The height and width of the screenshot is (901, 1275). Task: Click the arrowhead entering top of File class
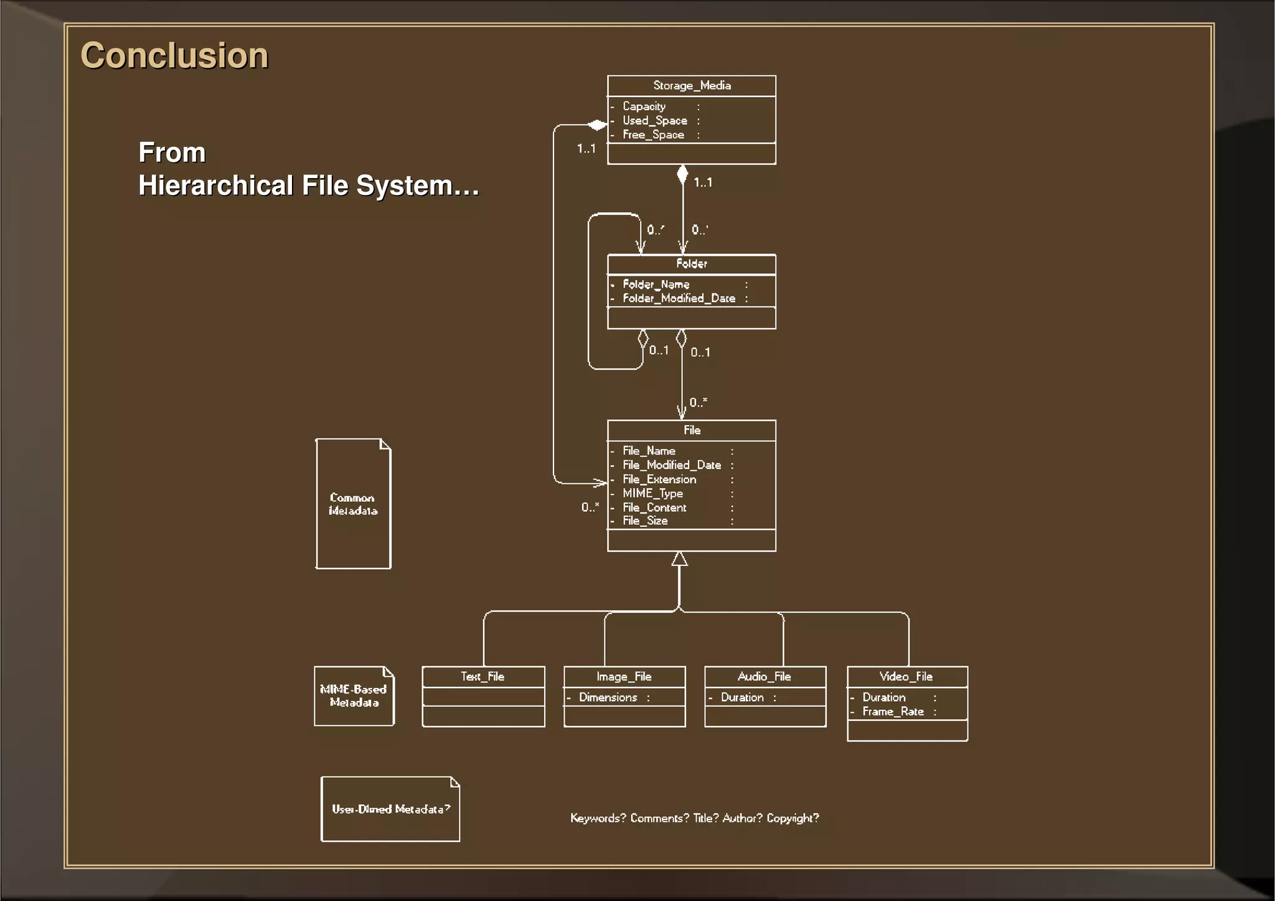click(x=681, y=412)
